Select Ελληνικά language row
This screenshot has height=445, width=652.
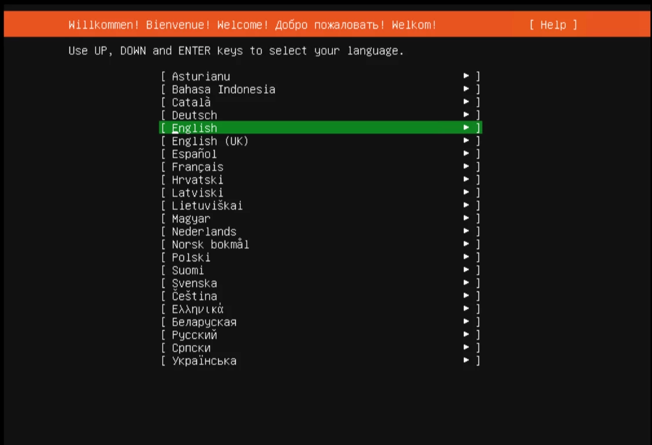321,308
